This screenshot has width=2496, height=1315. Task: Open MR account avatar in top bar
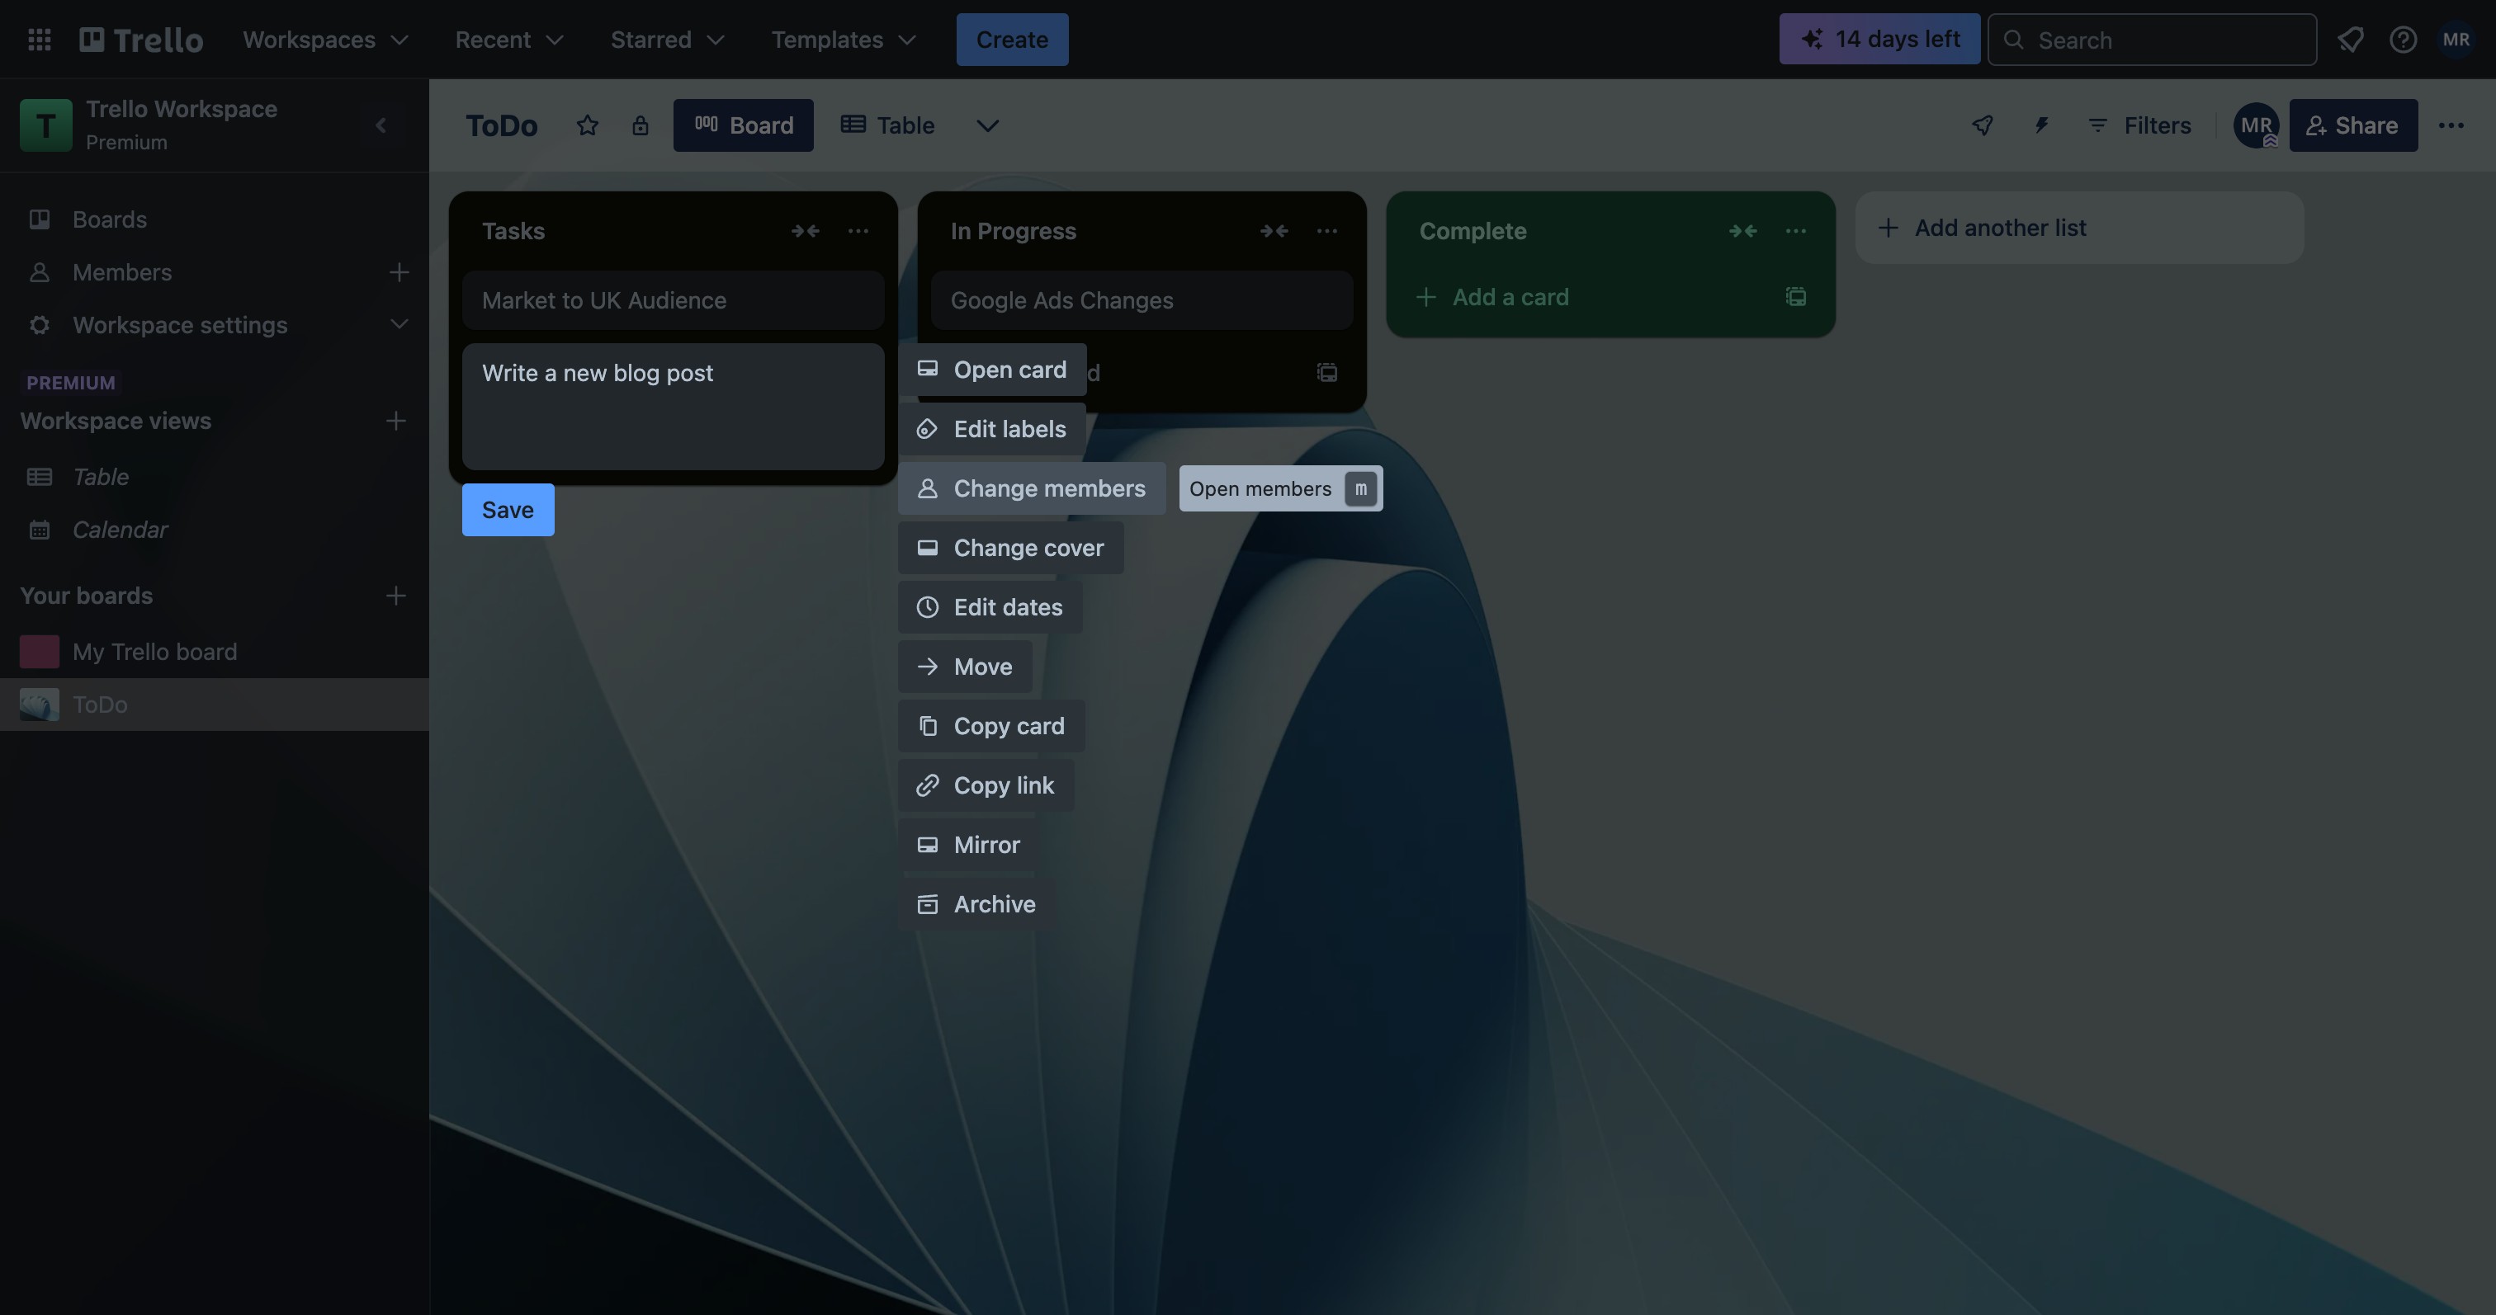[x=2456, y=40]
